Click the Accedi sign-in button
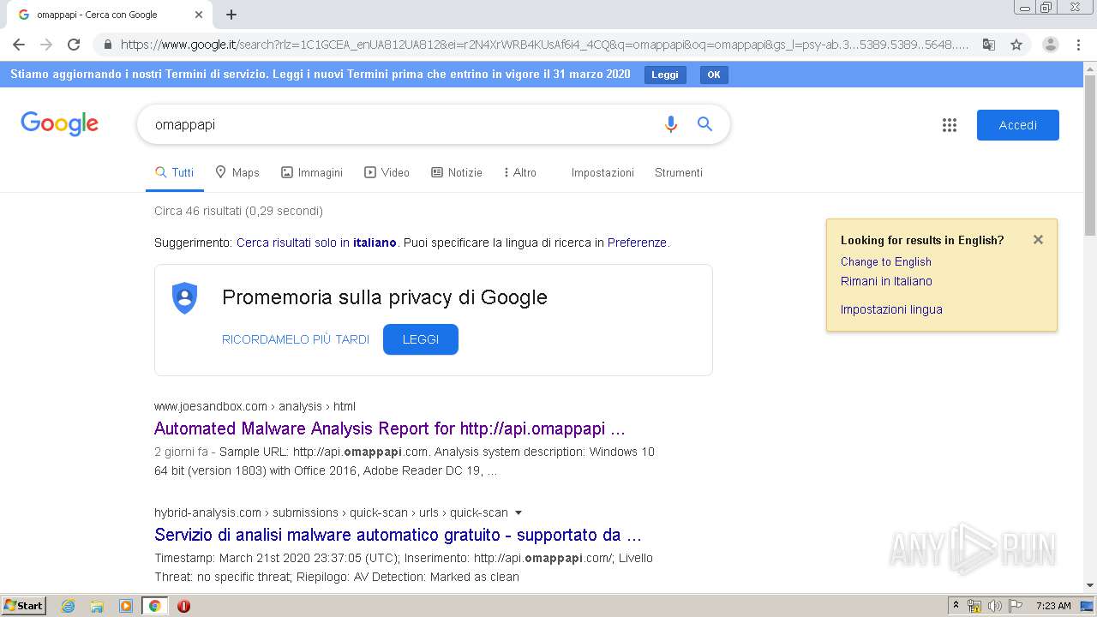Screen dimensions: 1097x617 [1017, 125]
